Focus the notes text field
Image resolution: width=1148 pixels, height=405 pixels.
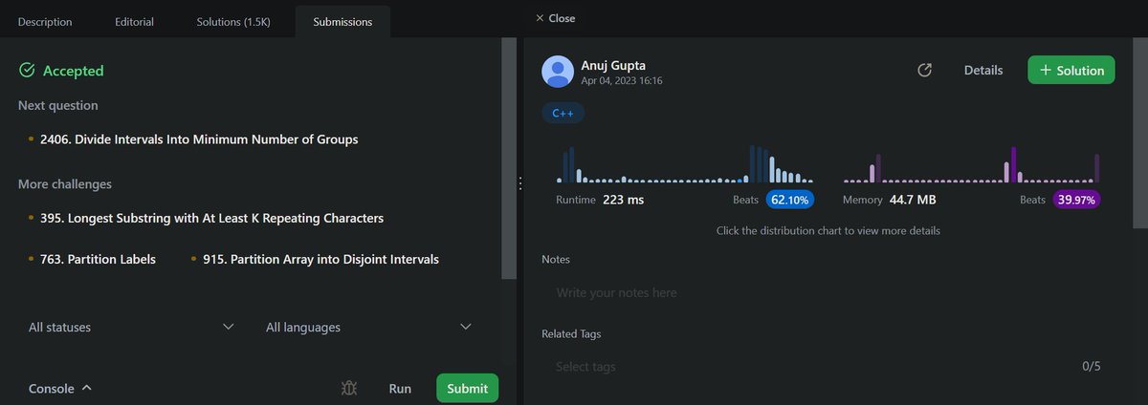[827, 293]
